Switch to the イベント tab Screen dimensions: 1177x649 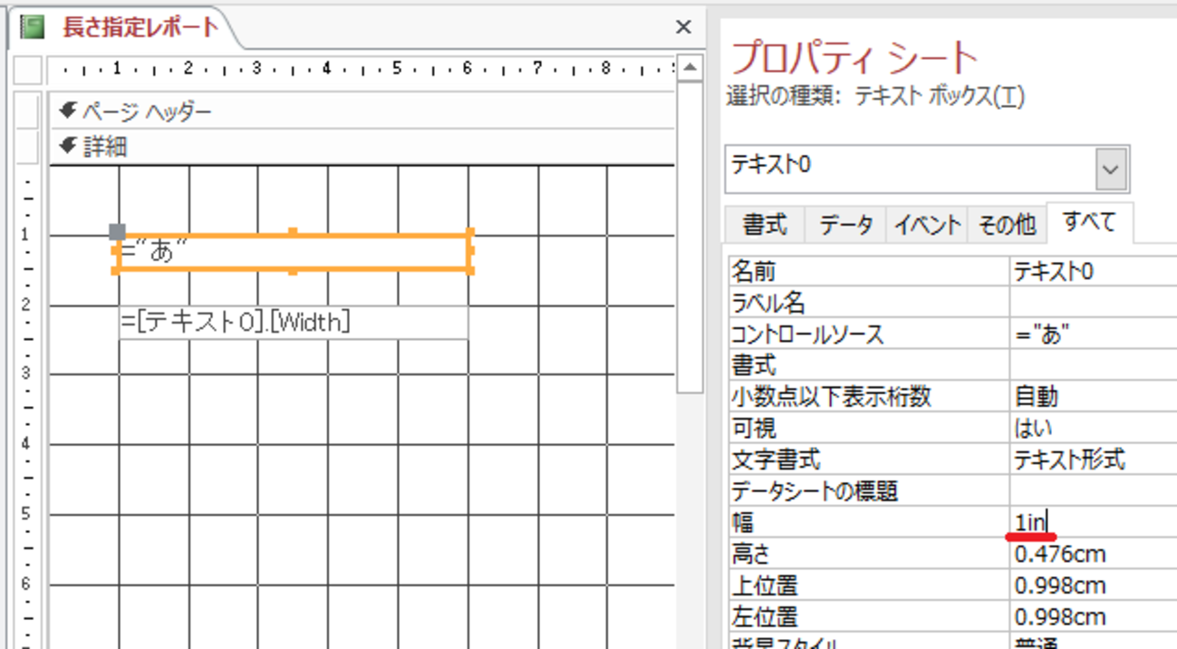(926, 224)
